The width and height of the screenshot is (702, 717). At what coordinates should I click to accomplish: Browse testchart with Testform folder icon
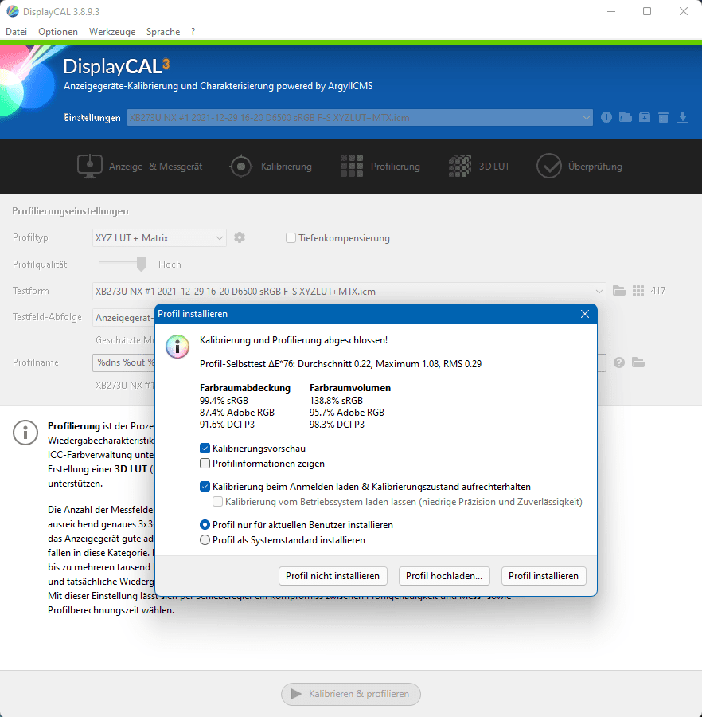[619, 291]
